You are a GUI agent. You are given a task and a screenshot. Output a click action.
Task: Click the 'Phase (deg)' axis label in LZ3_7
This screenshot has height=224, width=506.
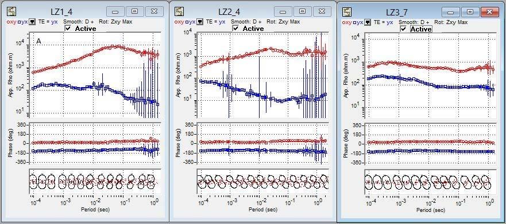coord(346,144)
